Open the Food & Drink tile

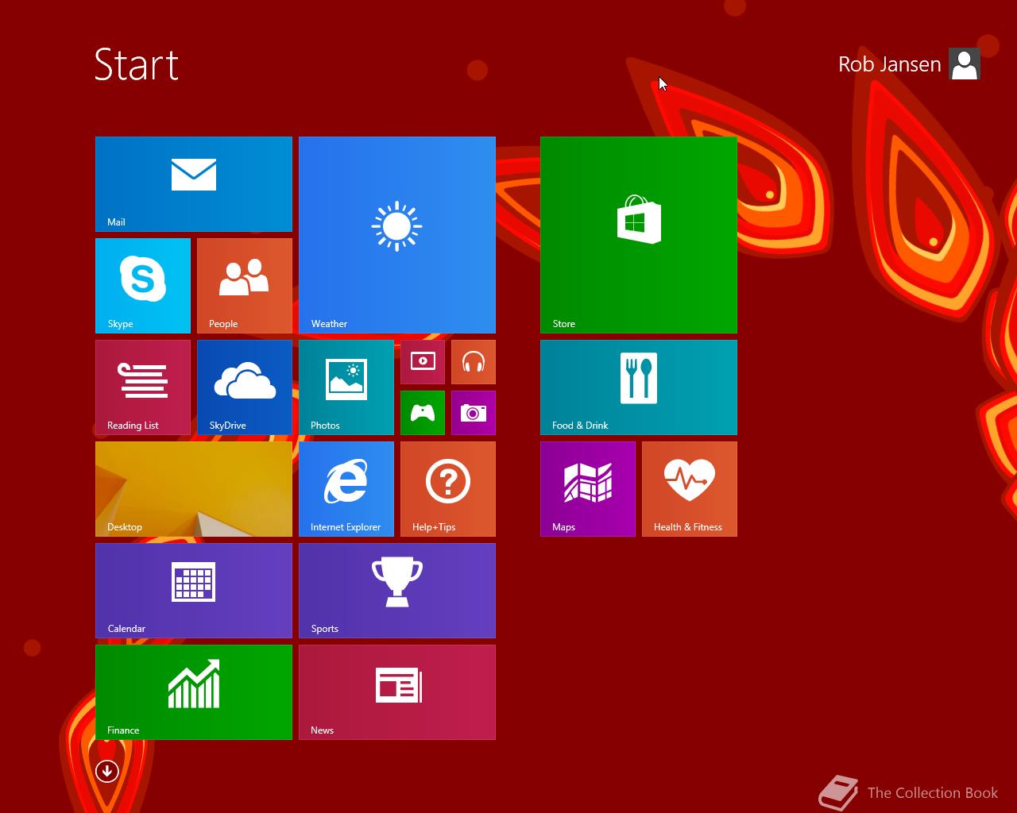tap(639, 387)
